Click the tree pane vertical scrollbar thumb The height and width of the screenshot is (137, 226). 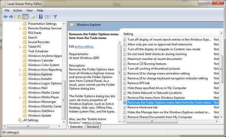pyautogui.click(x=64, y=100)
